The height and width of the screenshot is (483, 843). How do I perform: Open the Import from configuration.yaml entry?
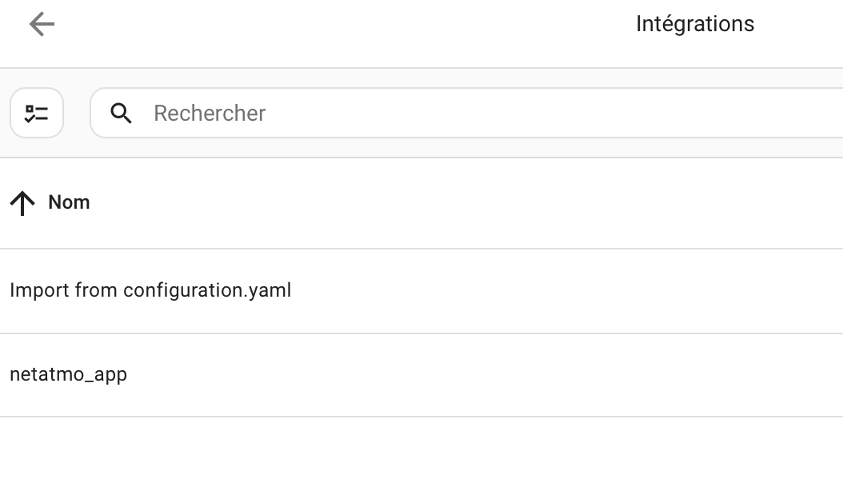coord(150,290)
